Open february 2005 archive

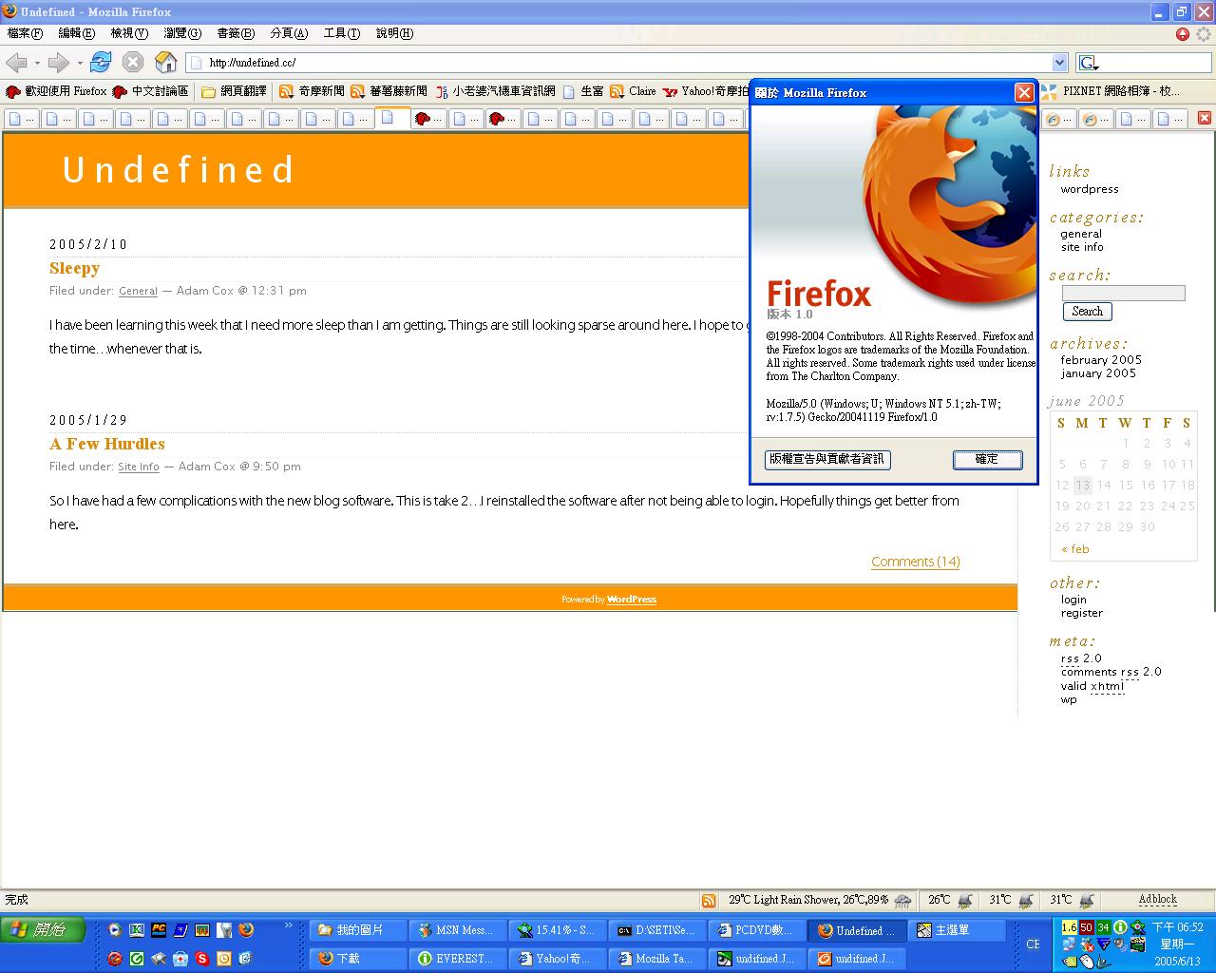1101,360
